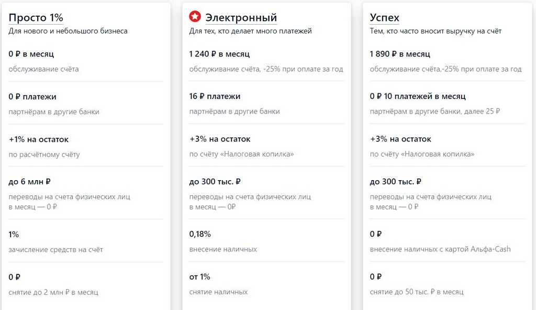This screenshot has width=536, height=310.
Task: Click снятие до 2 млн ₽ в месяц
Action: coord(53,292)
